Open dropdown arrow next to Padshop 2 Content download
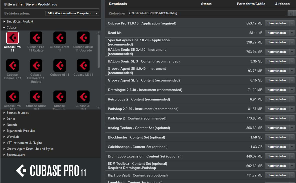Image resolution: width=296 pixels, height=183 pixels. click(292, 118)
